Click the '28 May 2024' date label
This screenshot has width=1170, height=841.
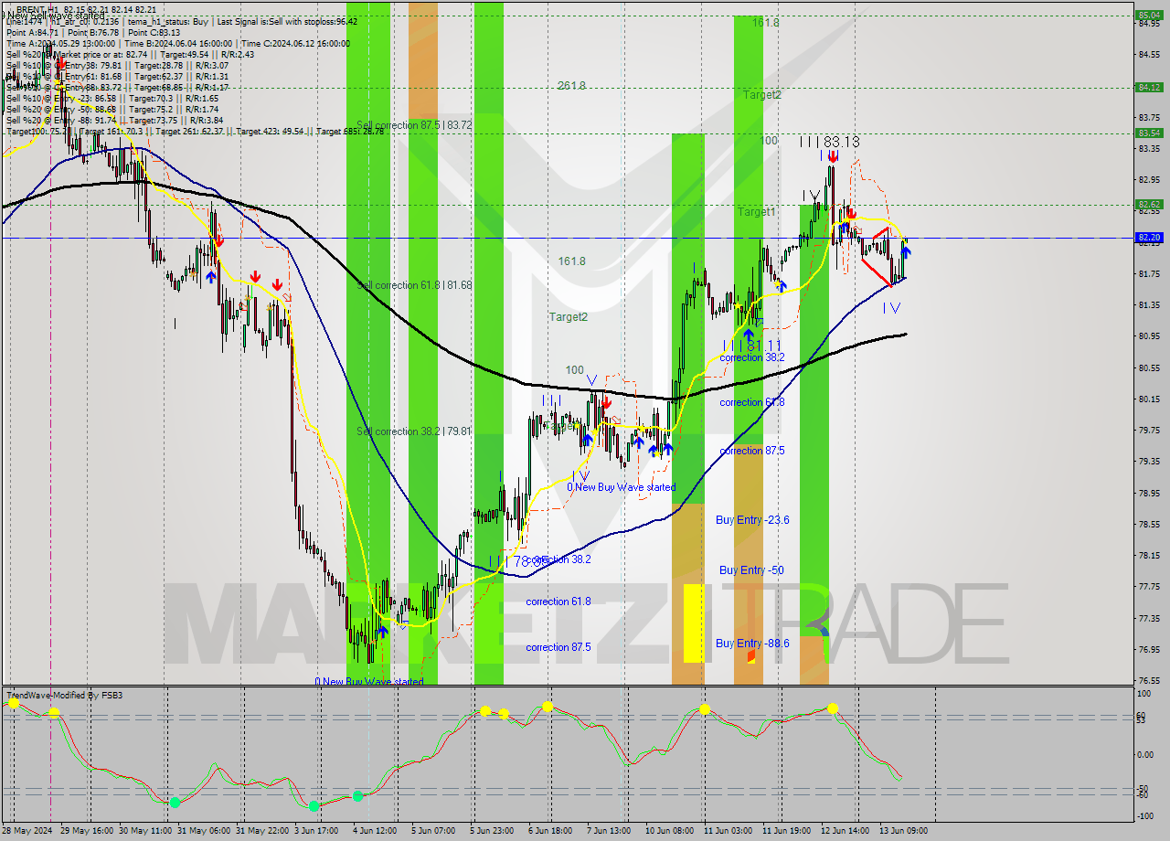click(x=27, y=832)
